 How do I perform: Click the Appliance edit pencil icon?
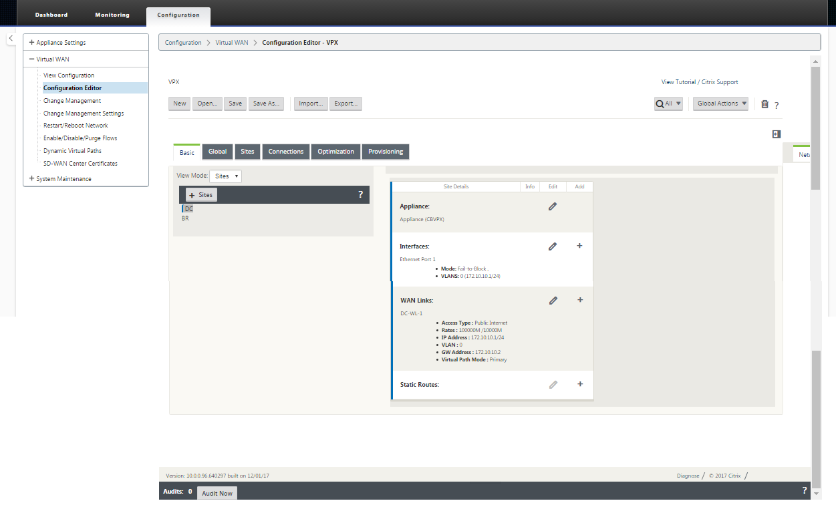click(553, 206)
